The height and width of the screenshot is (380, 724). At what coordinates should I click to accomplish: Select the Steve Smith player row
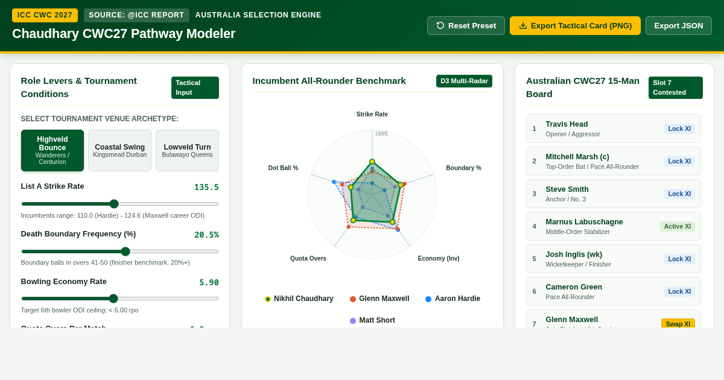click(614, 194)
